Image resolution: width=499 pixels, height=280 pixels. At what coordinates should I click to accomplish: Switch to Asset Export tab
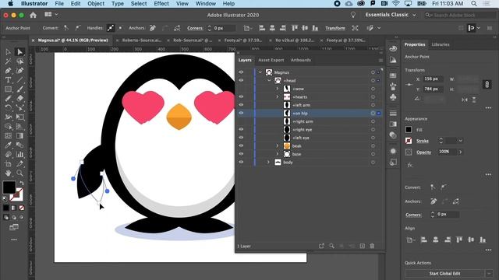(x=271, y=60)
